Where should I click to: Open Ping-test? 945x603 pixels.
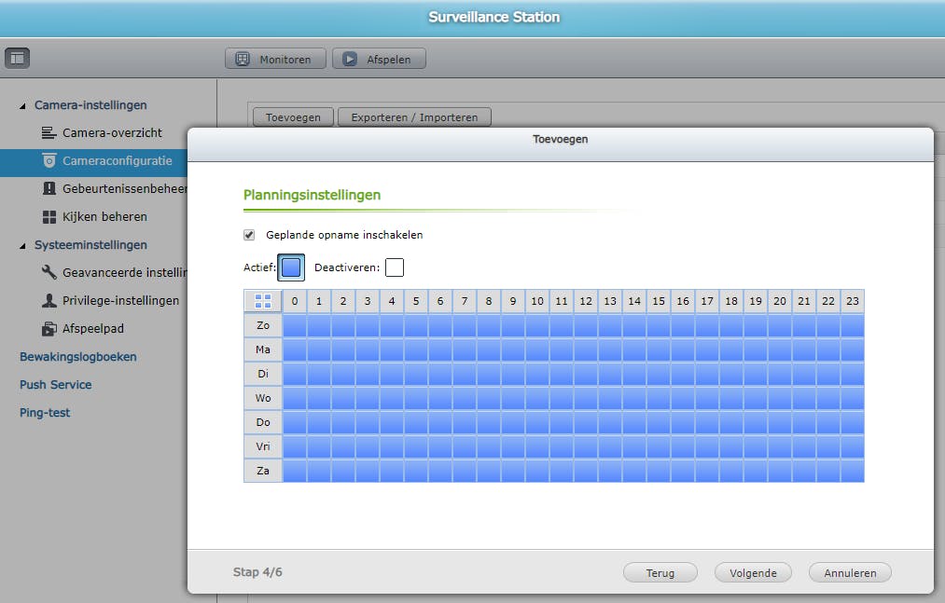tap(45, 413)
